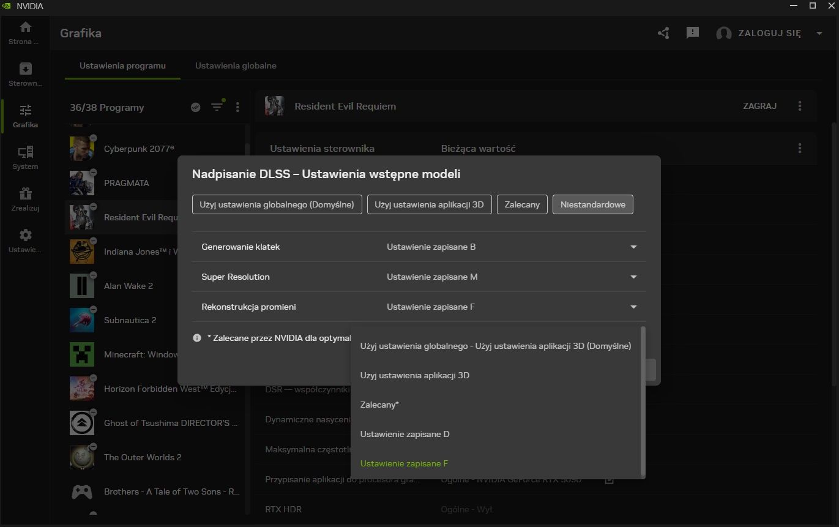Click the RTX HDR setting label
The width and height of the screenshot is (839, 527).
tap(283, 509)
